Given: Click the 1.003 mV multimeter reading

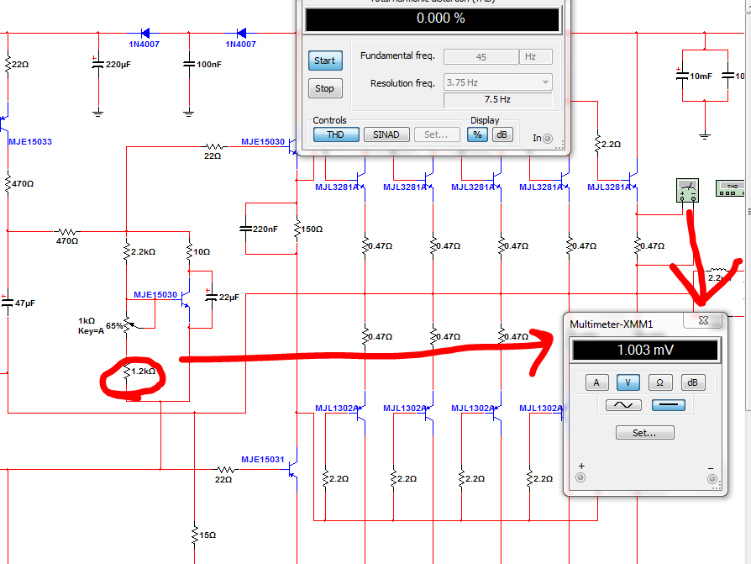Looking at the screenshot, I should pyautogui.click(x=645, y=350).
